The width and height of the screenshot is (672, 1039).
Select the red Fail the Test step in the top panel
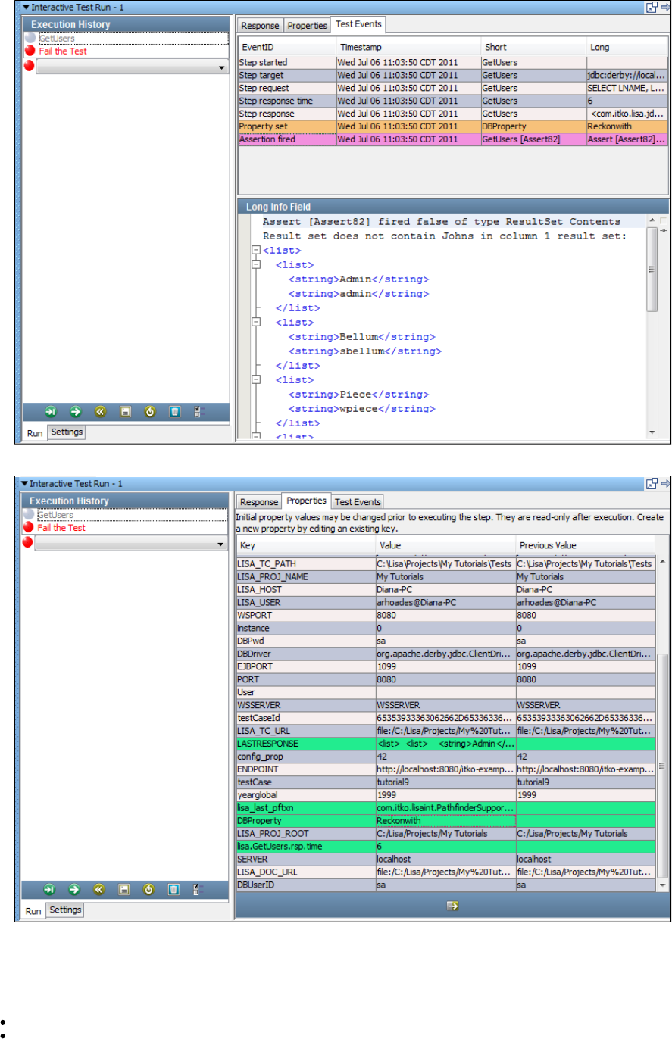[x=62, y=51]
